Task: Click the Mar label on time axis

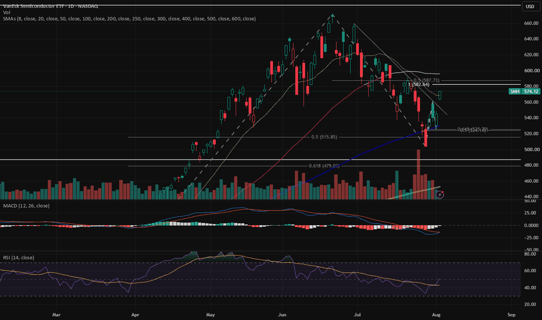Action: 56,315
